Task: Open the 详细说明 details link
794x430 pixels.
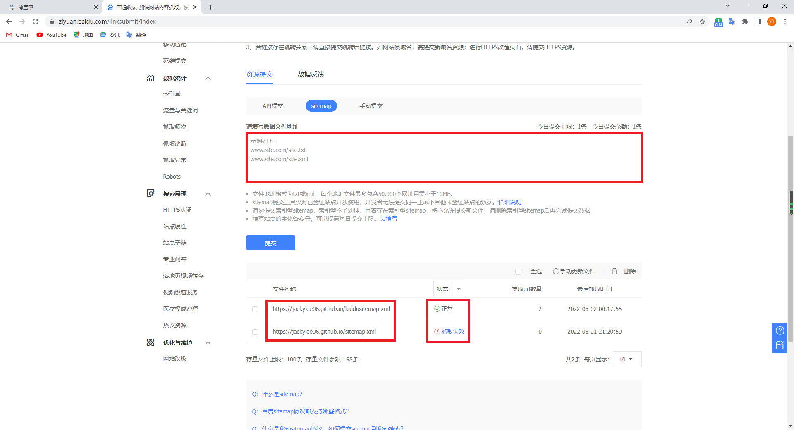Action: coord(510,202)
